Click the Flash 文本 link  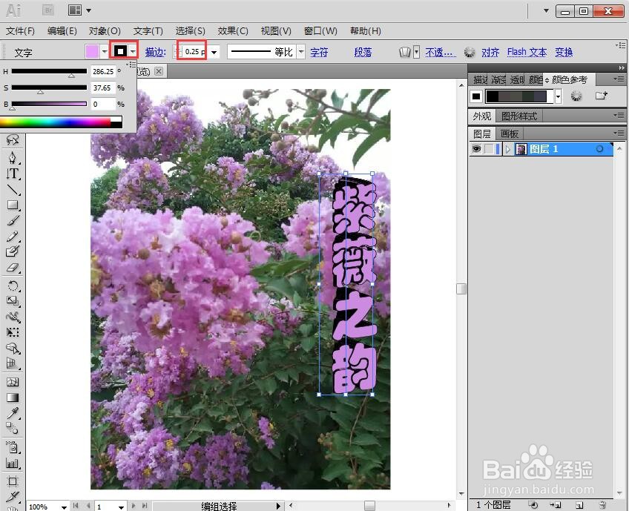[x=527, y=52]
